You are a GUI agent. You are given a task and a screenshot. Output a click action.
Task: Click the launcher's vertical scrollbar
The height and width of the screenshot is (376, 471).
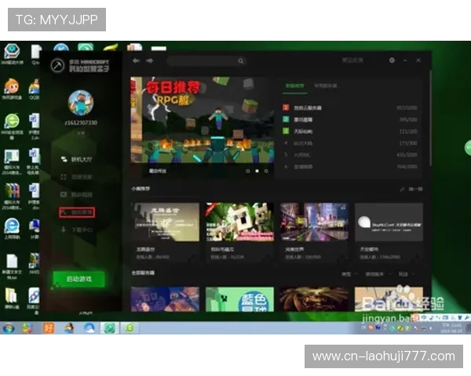(431, 117)
